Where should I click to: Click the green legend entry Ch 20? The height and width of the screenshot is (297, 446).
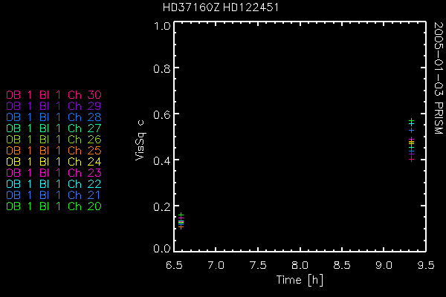click(x=54, y=206)
